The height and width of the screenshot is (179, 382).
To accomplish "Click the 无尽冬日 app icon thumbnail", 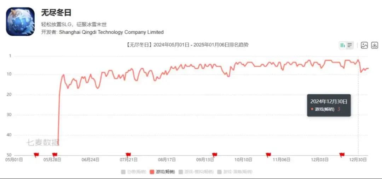I will coord(20,22).
